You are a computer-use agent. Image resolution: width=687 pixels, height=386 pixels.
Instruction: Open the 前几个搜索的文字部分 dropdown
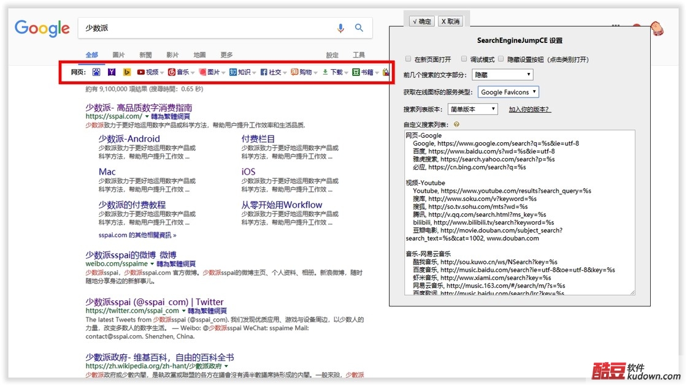(x=502, y=75)
